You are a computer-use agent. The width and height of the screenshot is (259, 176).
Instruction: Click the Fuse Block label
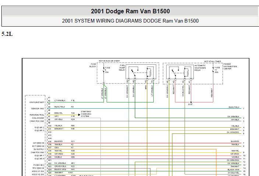[93, 65]
